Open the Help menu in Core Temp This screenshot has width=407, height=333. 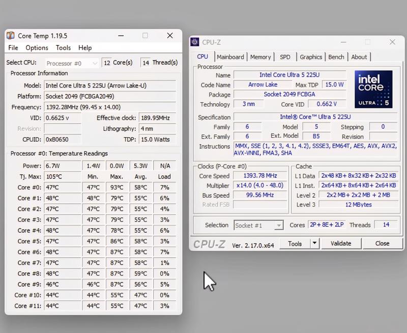coord(85,48)
